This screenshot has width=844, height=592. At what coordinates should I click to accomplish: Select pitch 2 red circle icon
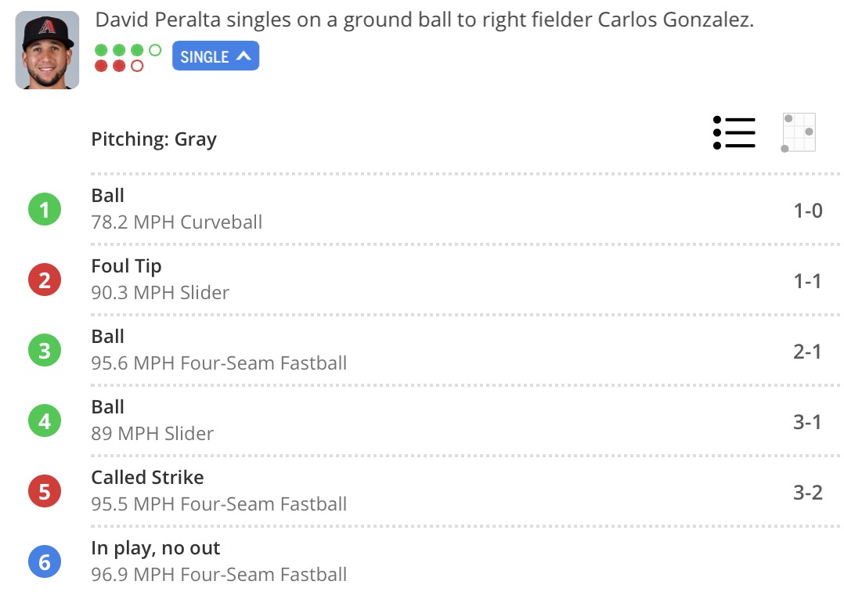click(45, 280)
